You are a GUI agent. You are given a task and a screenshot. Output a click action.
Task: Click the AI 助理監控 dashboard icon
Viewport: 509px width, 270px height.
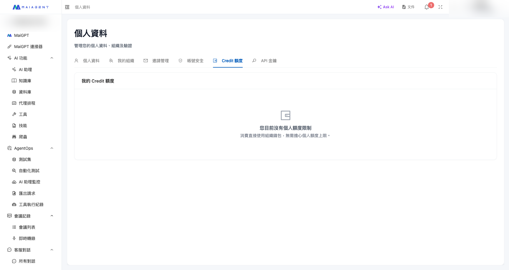[x=14, y=182]
